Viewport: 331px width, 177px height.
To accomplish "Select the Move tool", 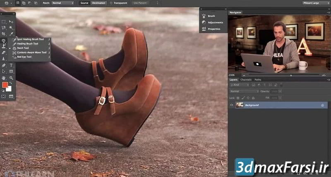I will [x=11, y=22].
